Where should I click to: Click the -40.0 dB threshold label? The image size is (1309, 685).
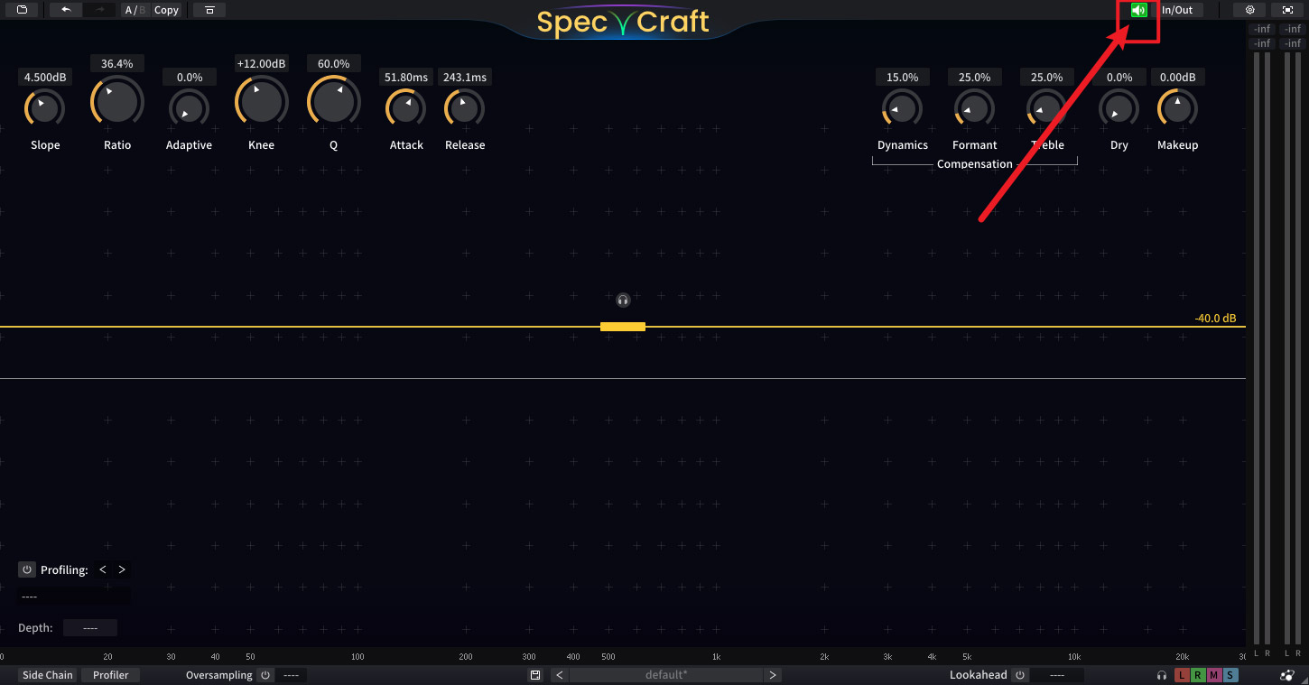[x=1215, y=319]
